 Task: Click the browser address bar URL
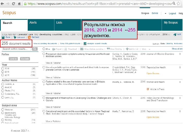point(100,4)
